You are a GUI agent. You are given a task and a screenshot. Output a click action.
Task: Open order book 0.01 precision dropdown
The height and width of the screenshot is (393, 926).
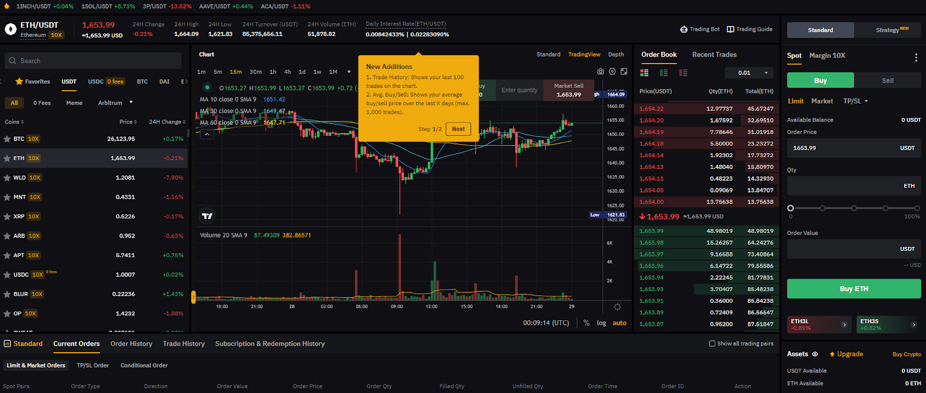point(749,73)
